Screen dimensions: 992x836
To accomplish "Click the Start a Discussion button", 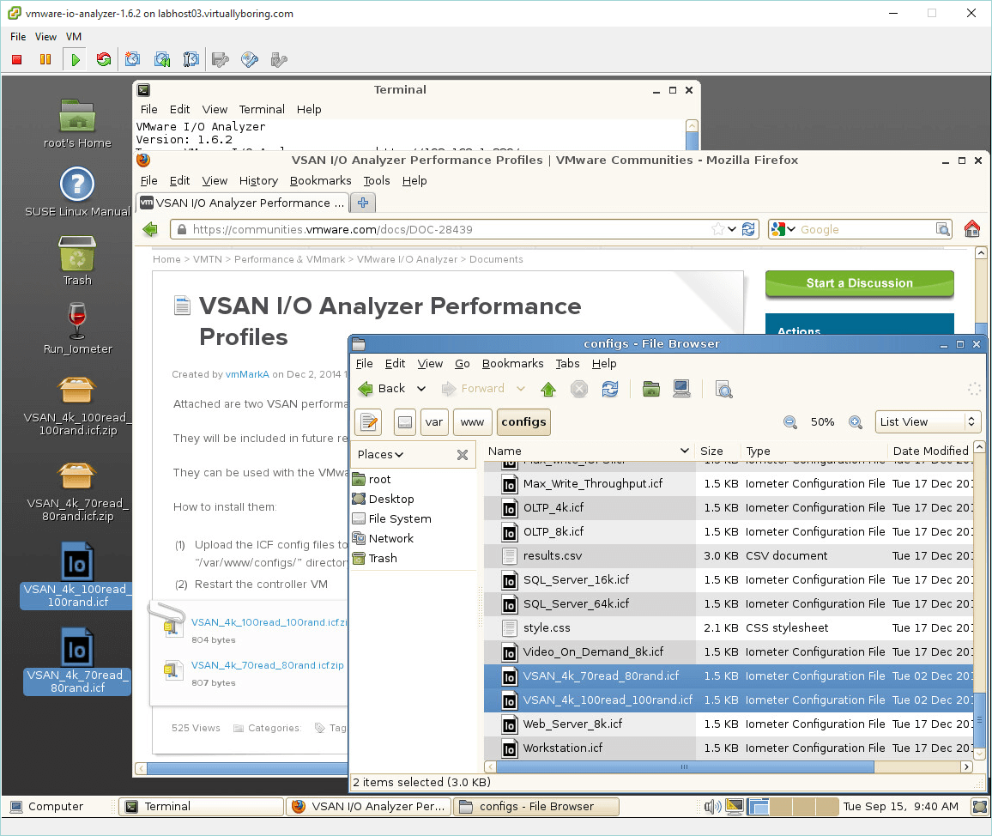I will pos(859,283).
